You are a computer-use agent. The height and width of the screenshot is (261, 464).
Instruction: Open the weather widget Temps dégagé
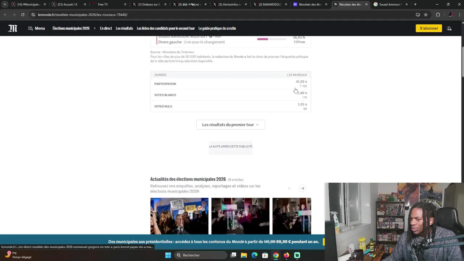pyautogui.click(x=18, y=255)
